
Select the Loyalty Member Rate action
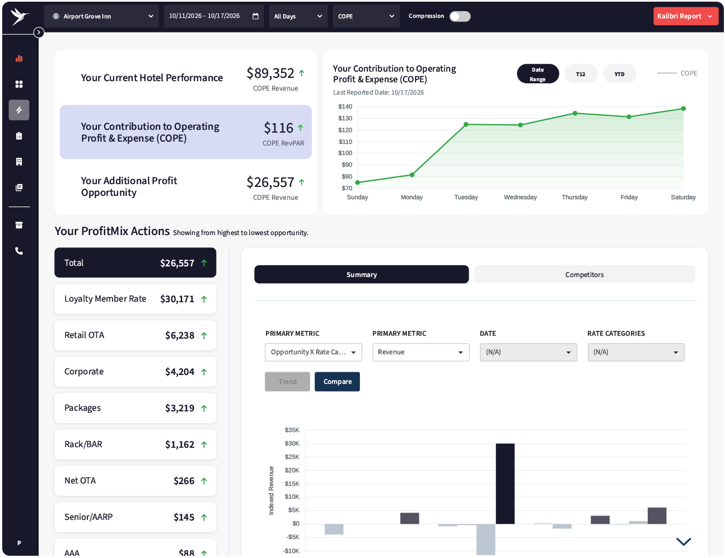[x=135, y=299]
